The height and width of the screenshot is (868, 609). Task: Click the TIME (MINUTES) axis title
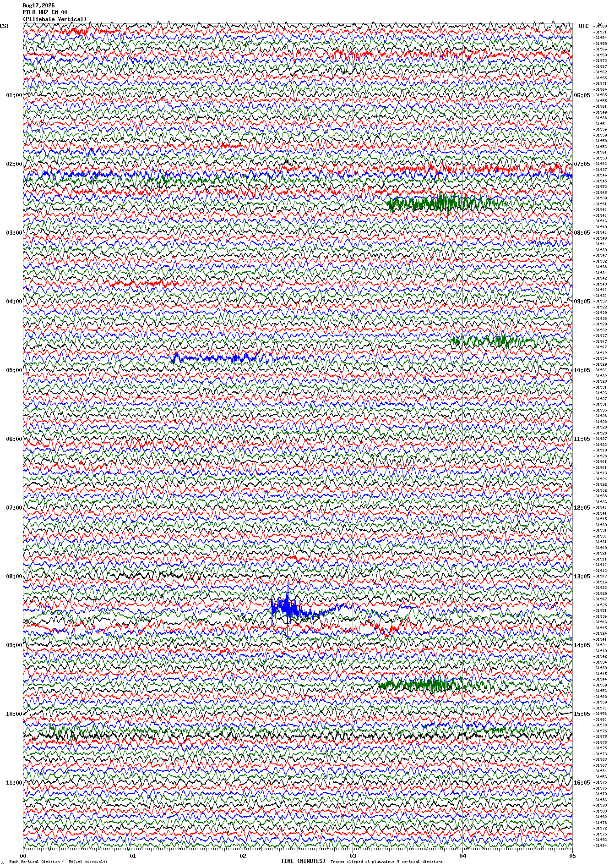[303, 861]
